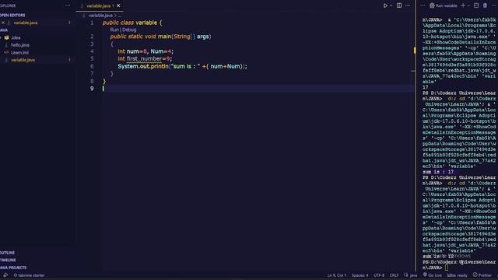Click the Run code lens above main
This screenshot has width=498, height=280.
[x=114, y=30]
